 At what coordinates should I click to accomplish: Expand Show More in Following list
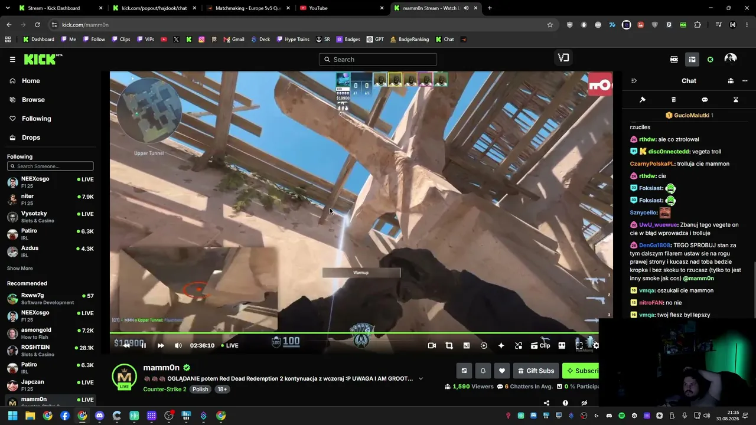19,268
